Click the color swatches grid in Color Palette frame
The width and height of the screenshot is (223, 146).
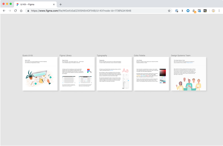(x=163, y=81)
